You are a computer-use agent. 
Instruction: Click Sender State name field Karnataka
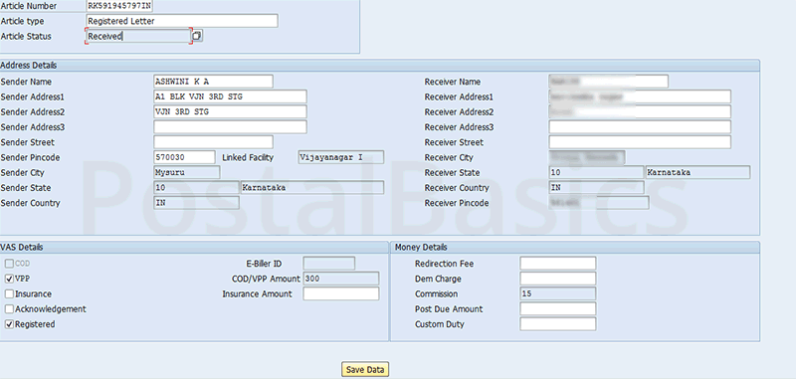click(x=312, y=188)
